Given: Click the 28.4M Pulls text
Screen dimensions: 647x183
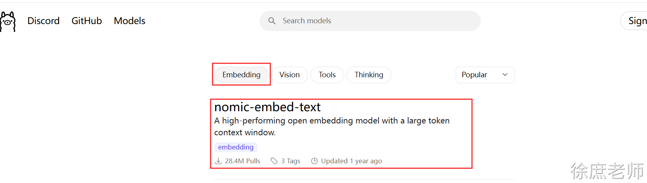Looking at the screenshot, I should pos(242,161).
